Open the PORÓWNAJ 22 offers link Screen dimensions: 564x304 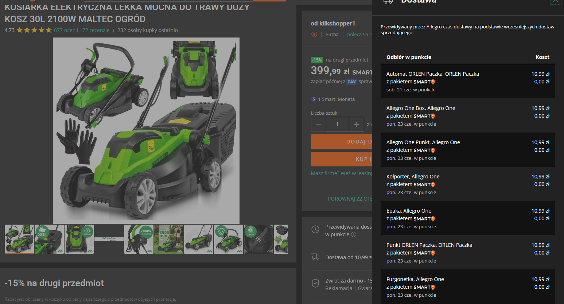(350, 199)
